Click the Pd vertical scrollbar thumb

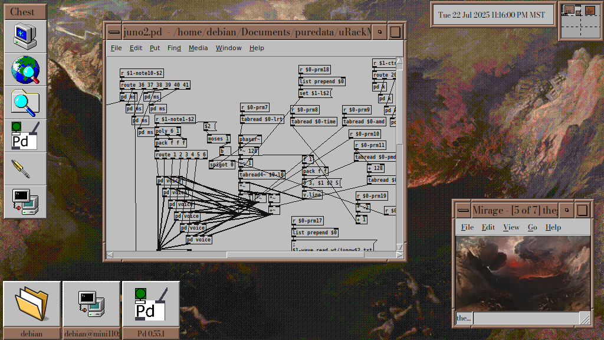point(399,107)
